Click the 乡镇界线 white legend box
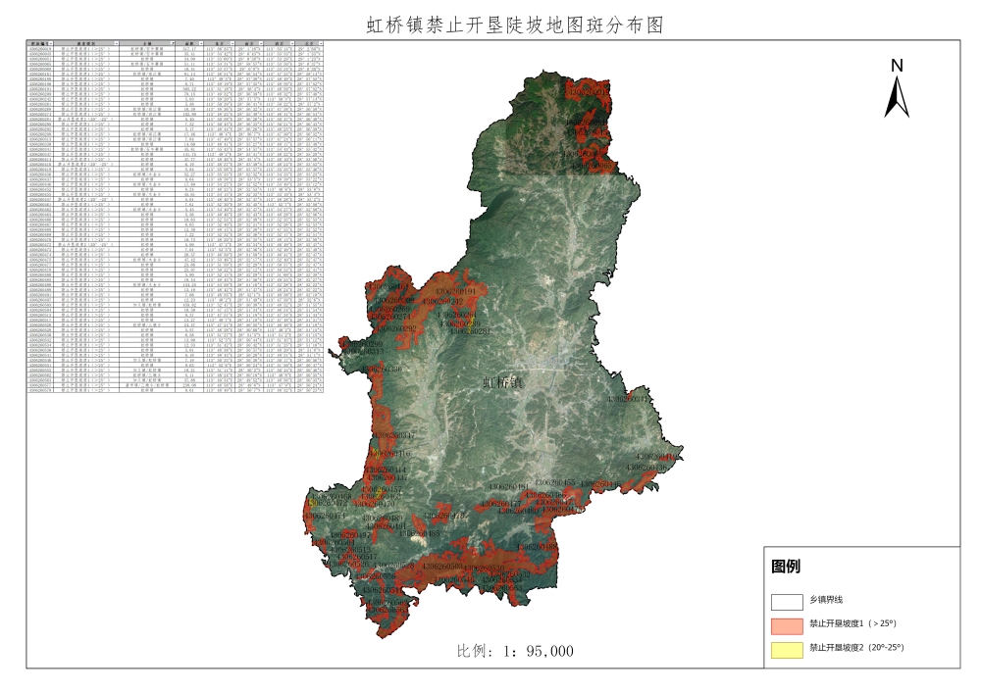Viewport: 981px width, 693px height. pyautogui.click(x=787, y=601)
